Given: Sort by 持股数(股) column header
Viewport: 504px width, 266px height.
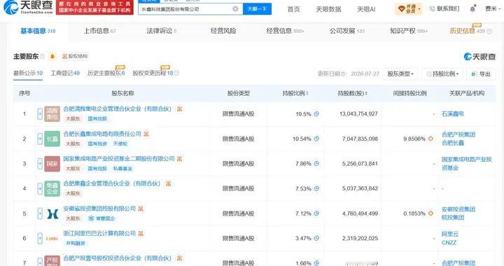Looking at the screenshot, I should 352,94.
